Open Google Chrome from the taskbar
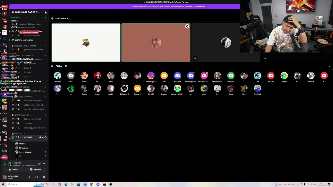 92,184
